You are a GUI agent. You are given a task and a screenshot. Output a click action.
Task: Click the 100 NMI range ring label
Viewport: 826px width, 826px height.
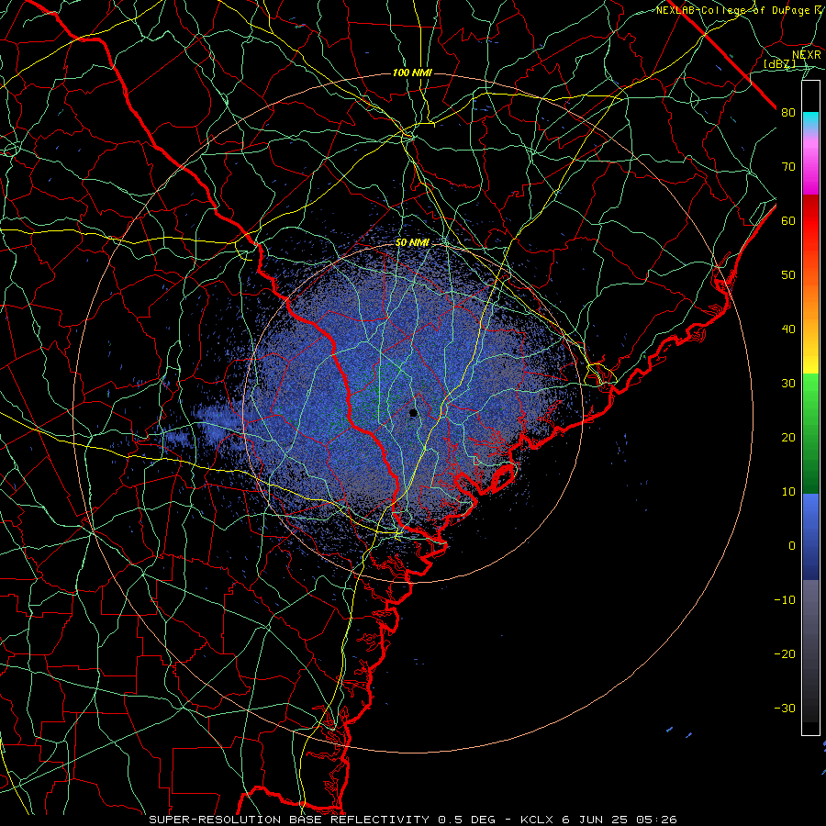[412, 73]
